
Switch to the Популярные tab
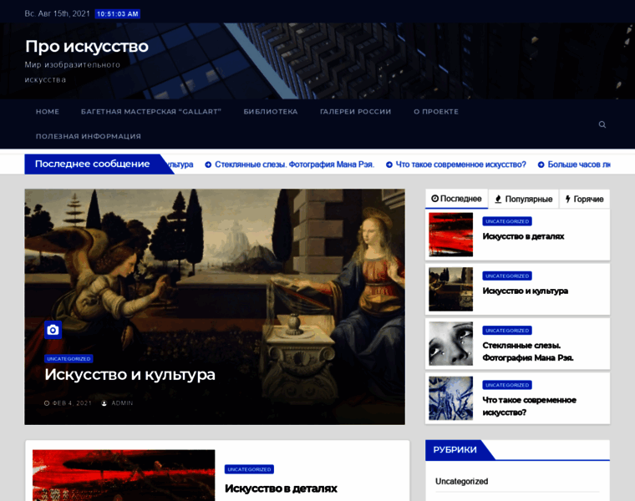pos(524,199)
